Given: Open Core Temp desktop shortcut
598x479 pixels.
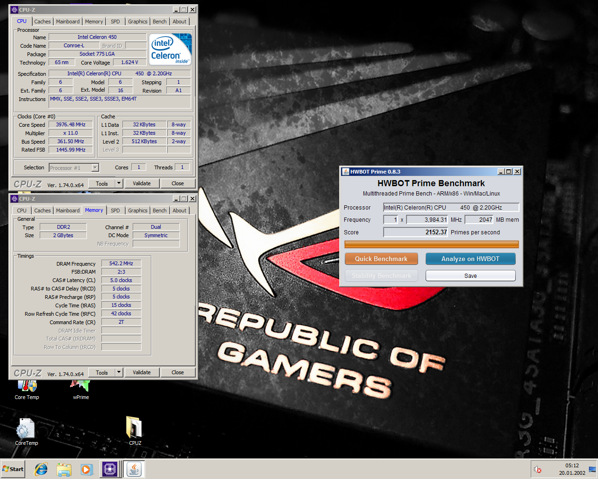Looking at the screenshot, I should click(27, 389).
